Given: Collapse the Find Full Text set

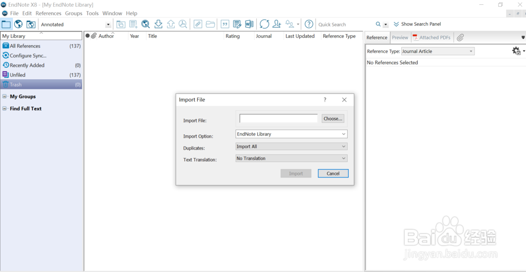Looking at the screenshot, I should click(x=5, y=109).
